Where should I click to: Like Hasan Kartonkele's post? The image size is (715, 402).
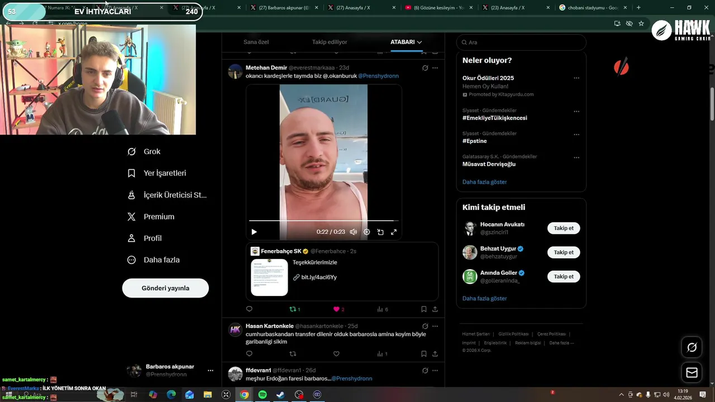[x=336, y=353]
